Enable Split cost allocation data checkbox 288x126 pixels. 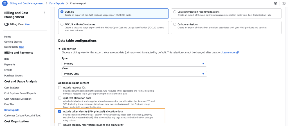(60, 98)
